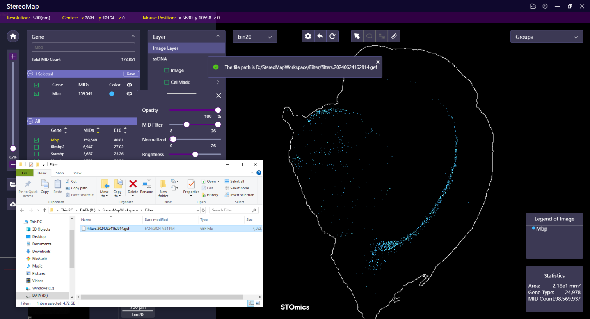Go back in Explorer navigation
Screen dimensions: 590x319
22,210
